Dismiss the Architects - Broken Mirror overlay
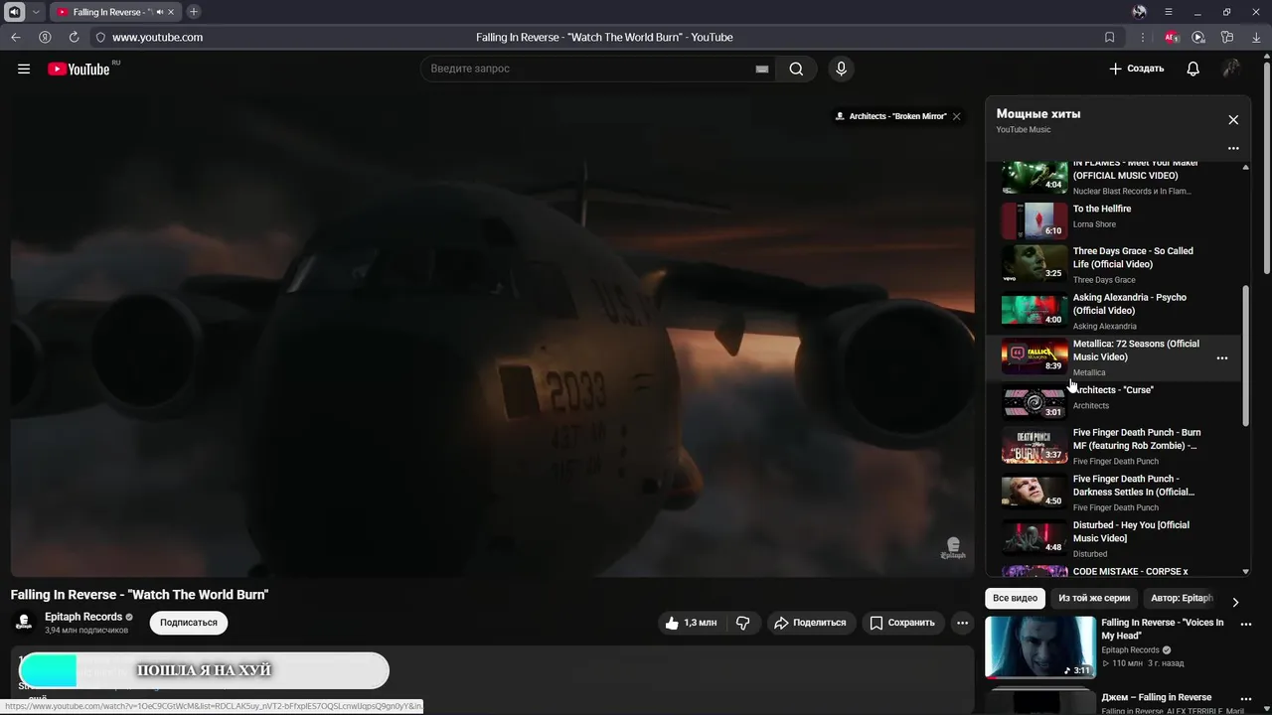 (957, 116)
